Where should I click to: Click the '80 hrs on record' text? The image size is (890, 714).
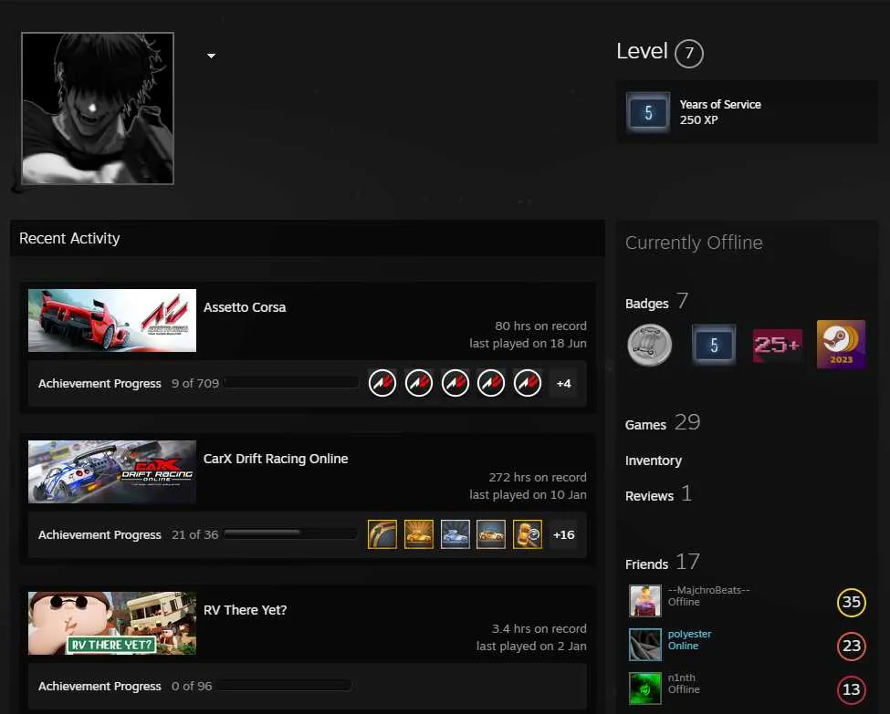[x=541, y=326]
